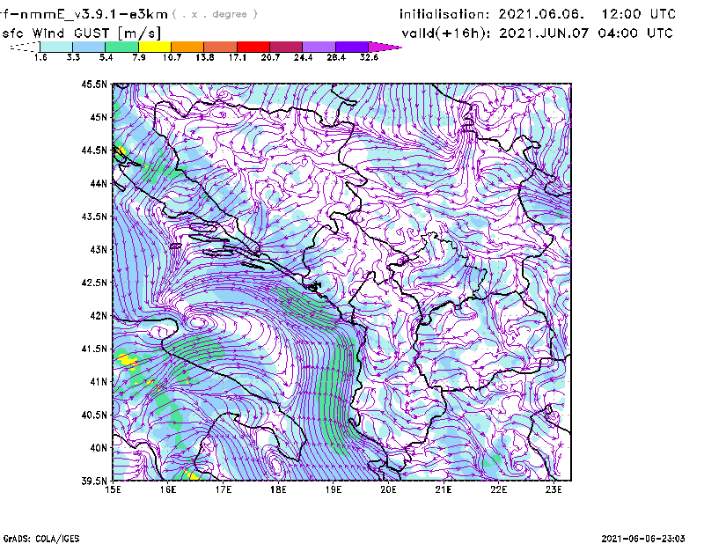Click legend value 7.9
This screenshot has width=704, height=544.
point(139,57)
